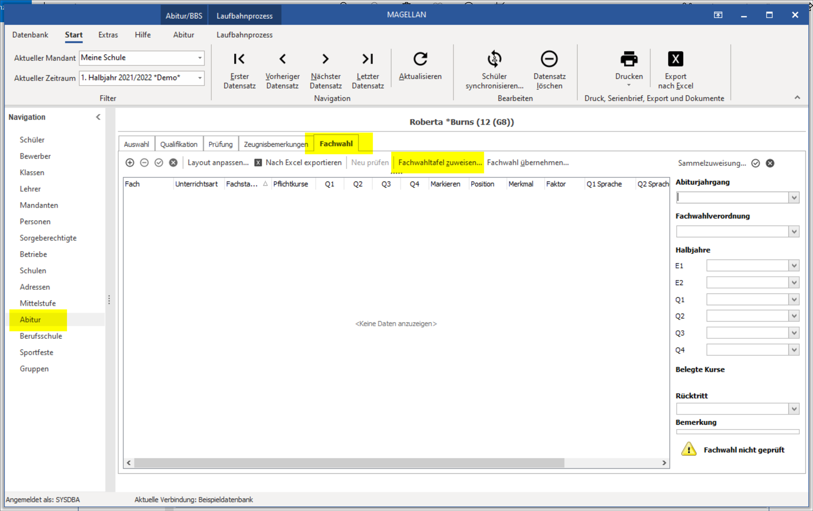Click Export nach Excel icon

coord(675,59)
